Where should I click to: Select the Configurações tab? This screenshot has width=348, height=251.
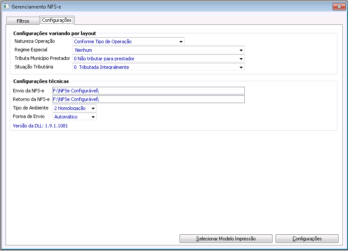click(57, 20)
